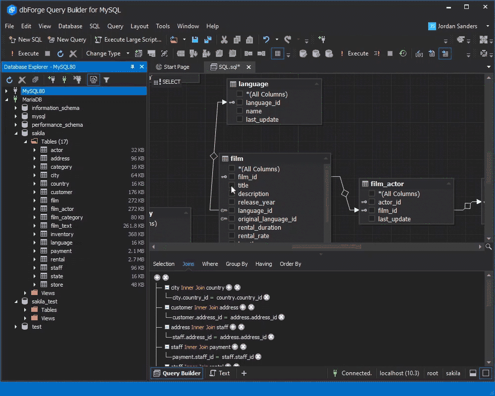Click the Edit Parameters [@] icon

coord(419,53)
